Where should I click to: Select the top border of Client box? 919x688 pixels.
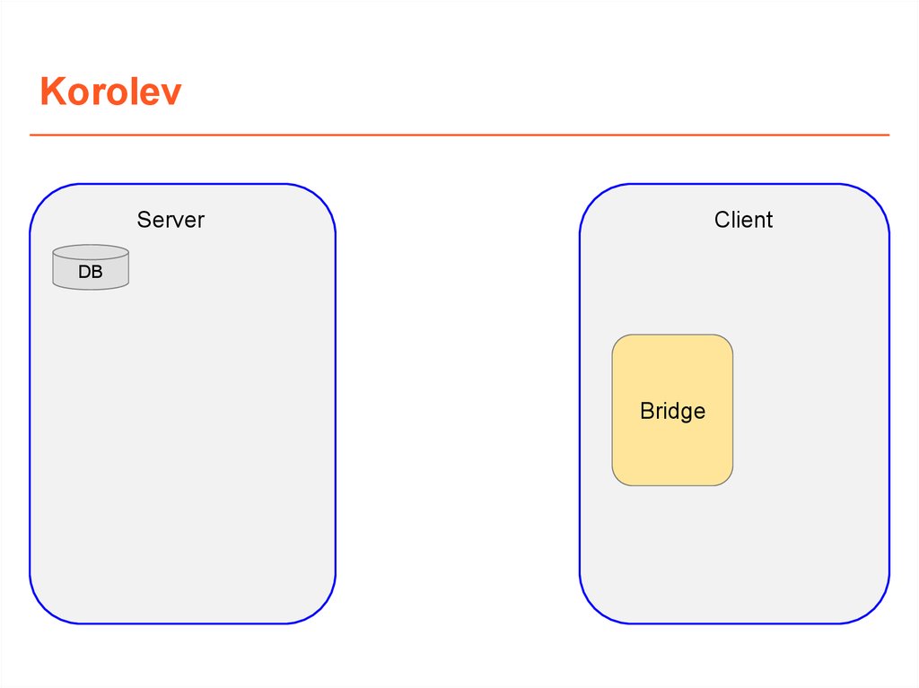(x=734, y=185)
